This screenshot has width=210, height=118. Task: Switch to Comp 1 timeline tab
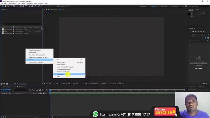pos(21,87)
